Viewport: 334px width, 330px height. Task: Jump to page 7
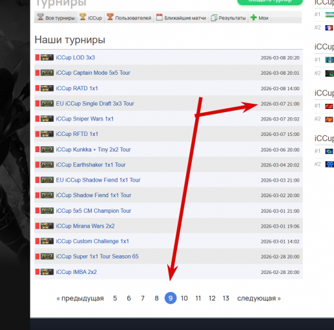point(143,298)
